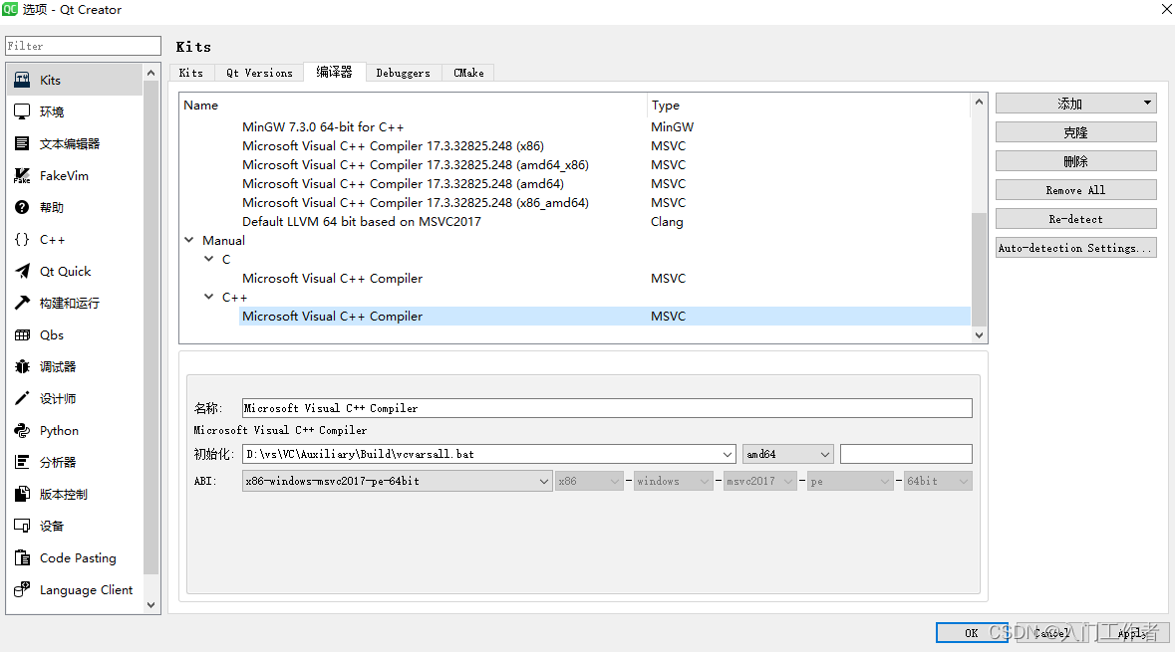Open the 添加 (Add) dropdown arrow
This screenshot has width=1175, height=652.
click(1148, 103)
